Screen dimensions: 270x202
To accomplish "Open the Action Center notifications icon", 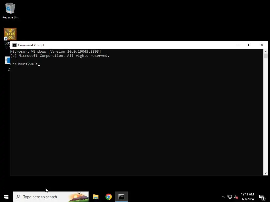I will pyautogui.click(x=262, y=197).
